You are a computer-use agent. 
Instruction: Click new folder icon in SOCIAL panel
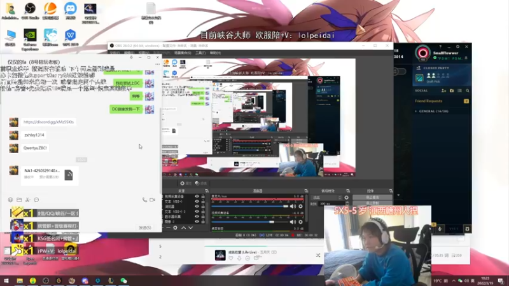(452, 91)
